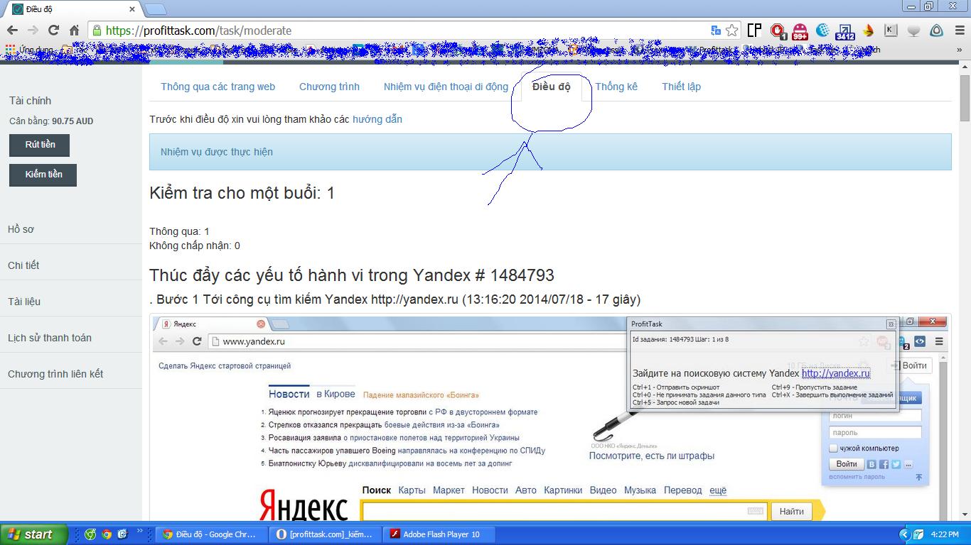Open the gray speech bubble extension
Screen dimensions: 971x545
click(914, 31)
